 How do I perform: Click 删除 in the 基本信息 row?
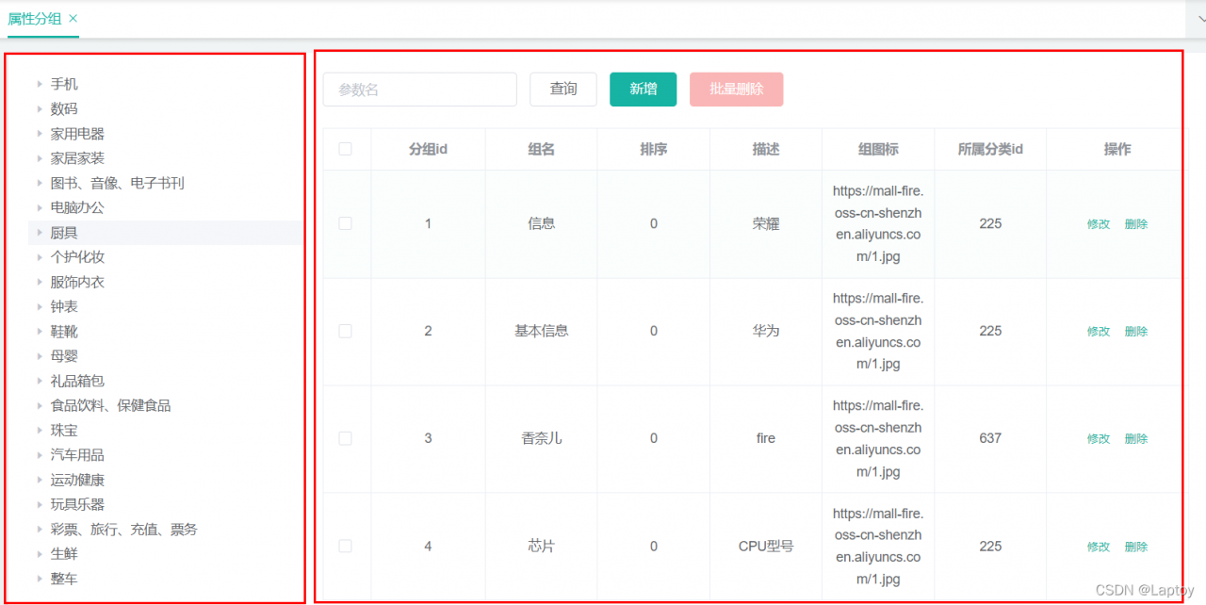(1136, 332)
